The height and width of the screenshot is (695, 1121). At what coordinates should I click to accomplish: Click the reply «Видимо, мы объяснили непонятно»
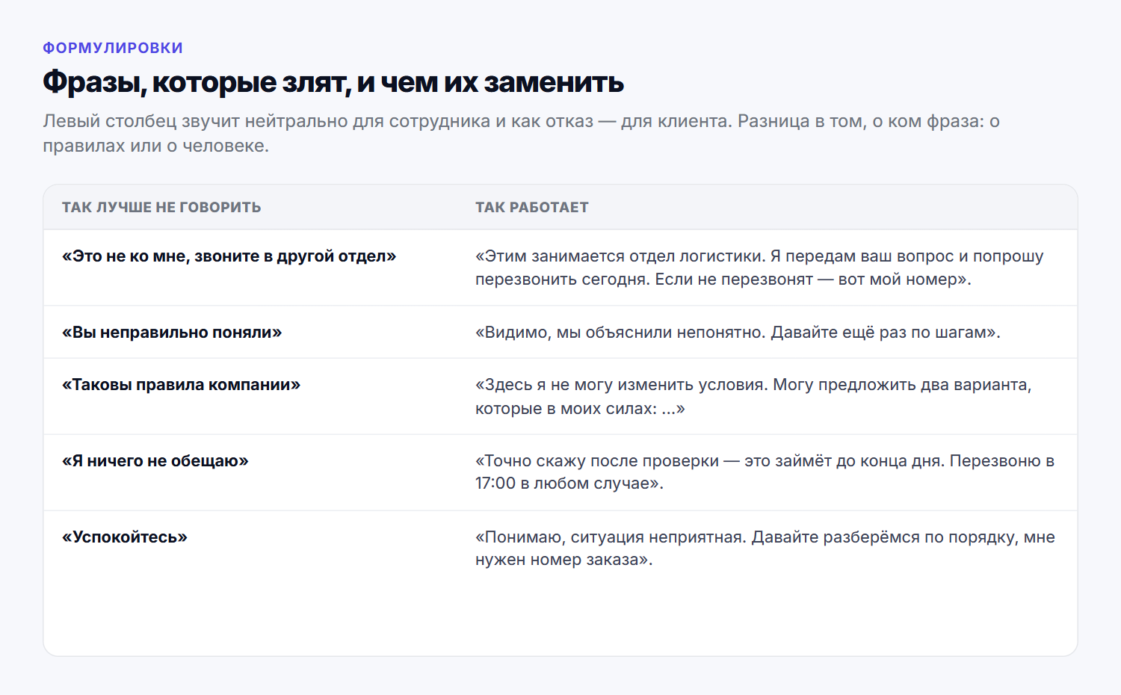[738, 333]
